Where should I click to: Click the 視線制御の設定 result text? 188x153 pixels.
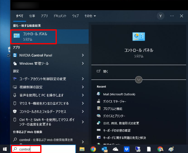tap(31, 87)
